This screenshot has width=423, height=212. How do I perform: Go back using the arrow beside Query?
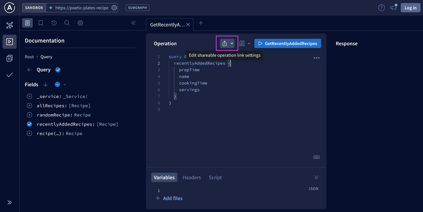click(29, 70)
